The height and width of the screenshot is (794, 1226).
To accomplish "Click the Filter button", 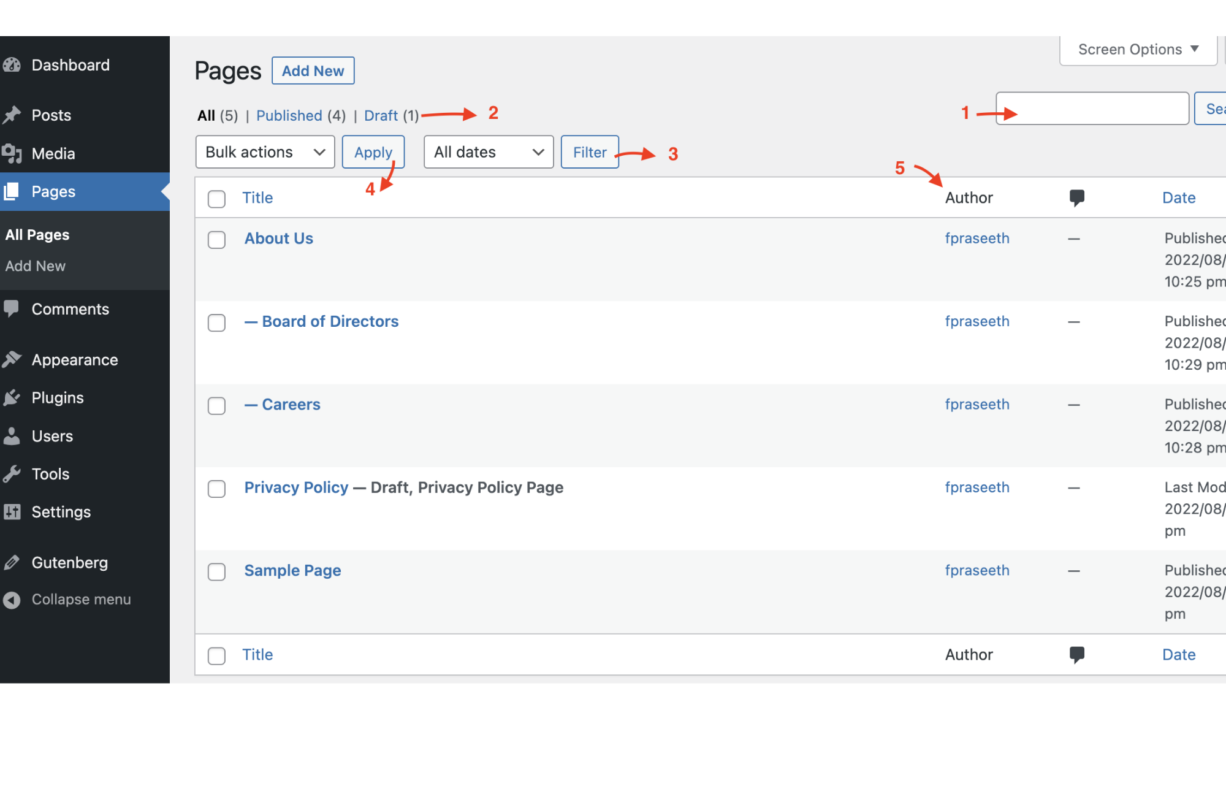I will 589,152.
